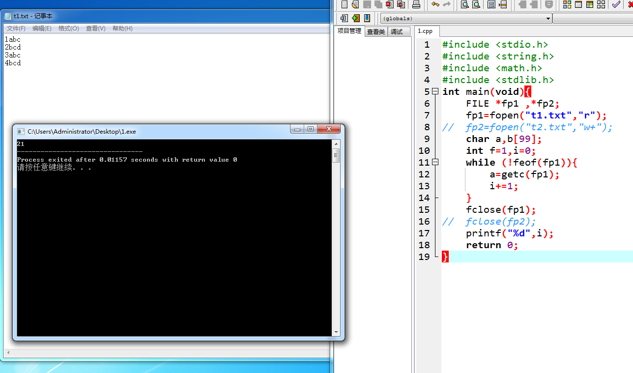Click the Close All files toolbar icon
This screenshot has width=633, height=373.
(x=401, y=4)
